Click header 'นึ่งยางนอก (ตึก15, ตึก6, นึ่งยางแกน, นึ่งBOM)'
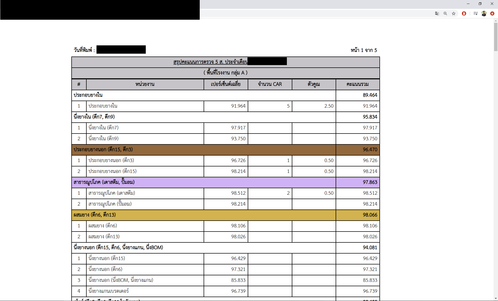The height and width of the screenshot is (301, 498). (118, 248)
